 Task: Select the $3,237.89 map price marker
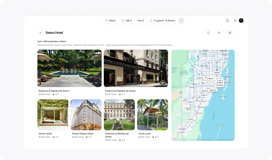pos(200,78)
